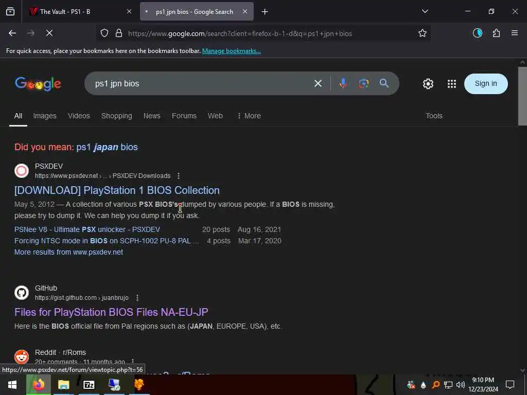Image resolution: width=527 pixels, height=395 pixels.
Task: Open Google apps grid
Action: point(452,84)
